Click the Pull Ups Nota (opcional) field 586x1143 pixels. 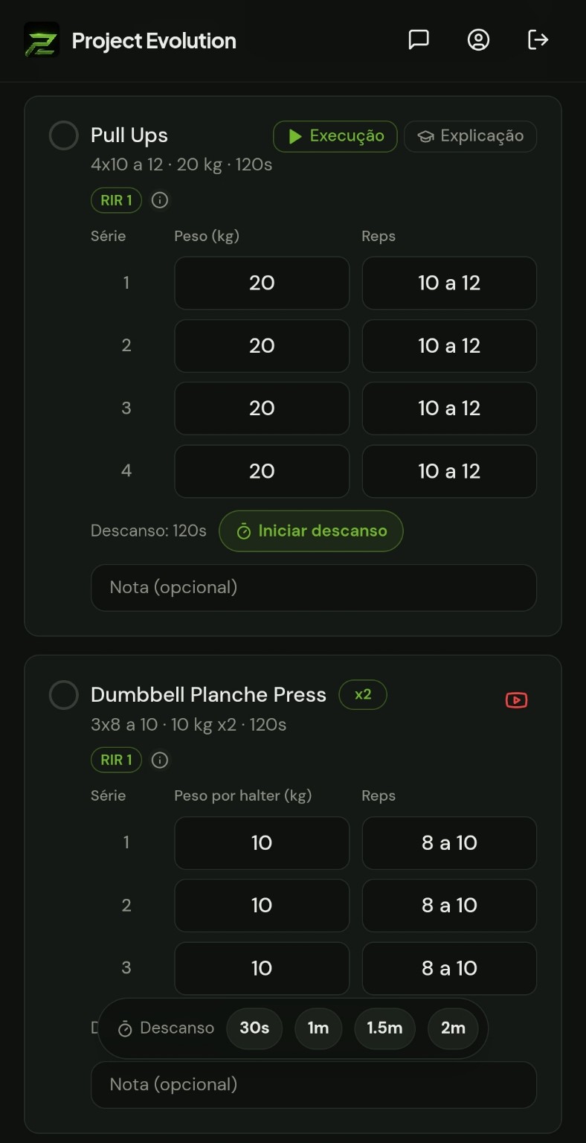[314, 588]
